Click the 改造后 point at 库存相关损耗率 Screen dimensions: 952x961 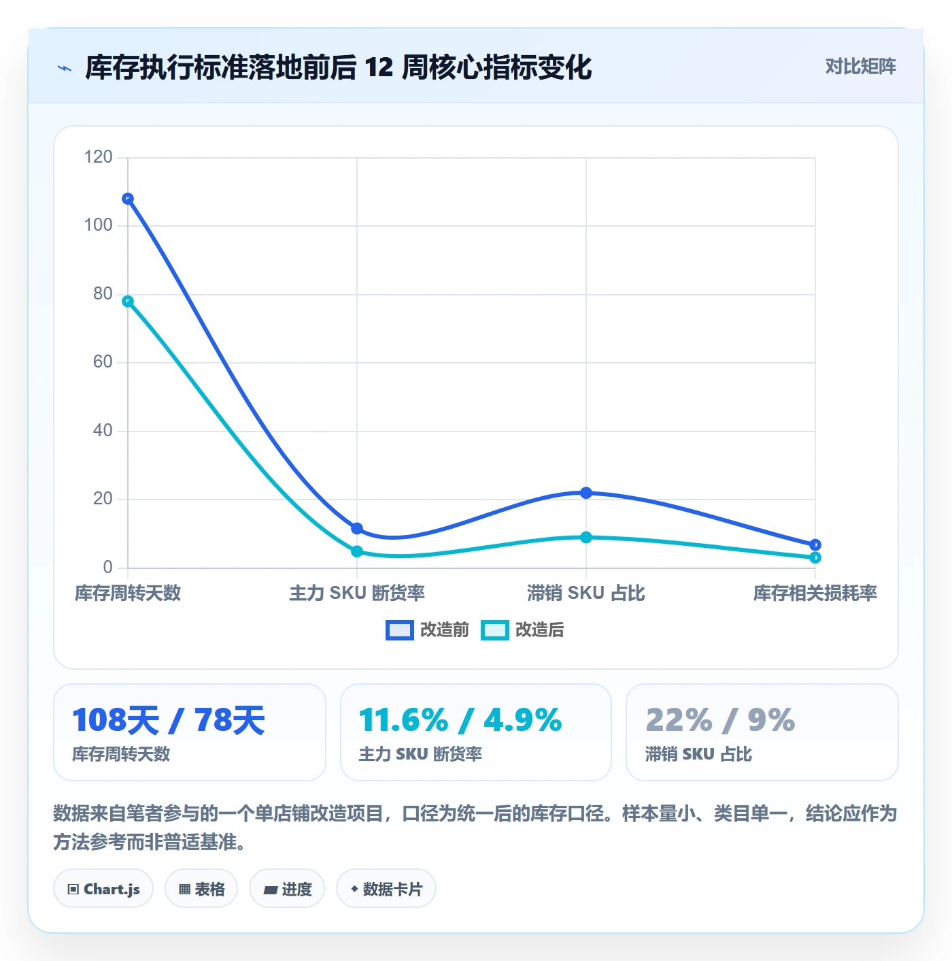[815, 558]
